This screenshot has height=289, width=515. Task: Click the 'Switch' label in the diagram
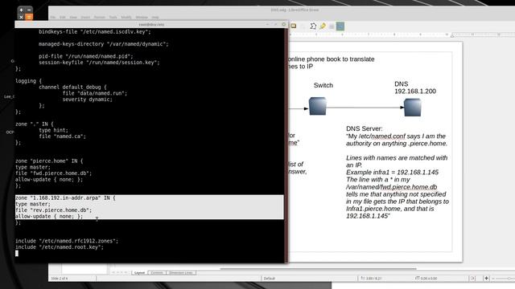pyautogui.click(x=323, y=85)
